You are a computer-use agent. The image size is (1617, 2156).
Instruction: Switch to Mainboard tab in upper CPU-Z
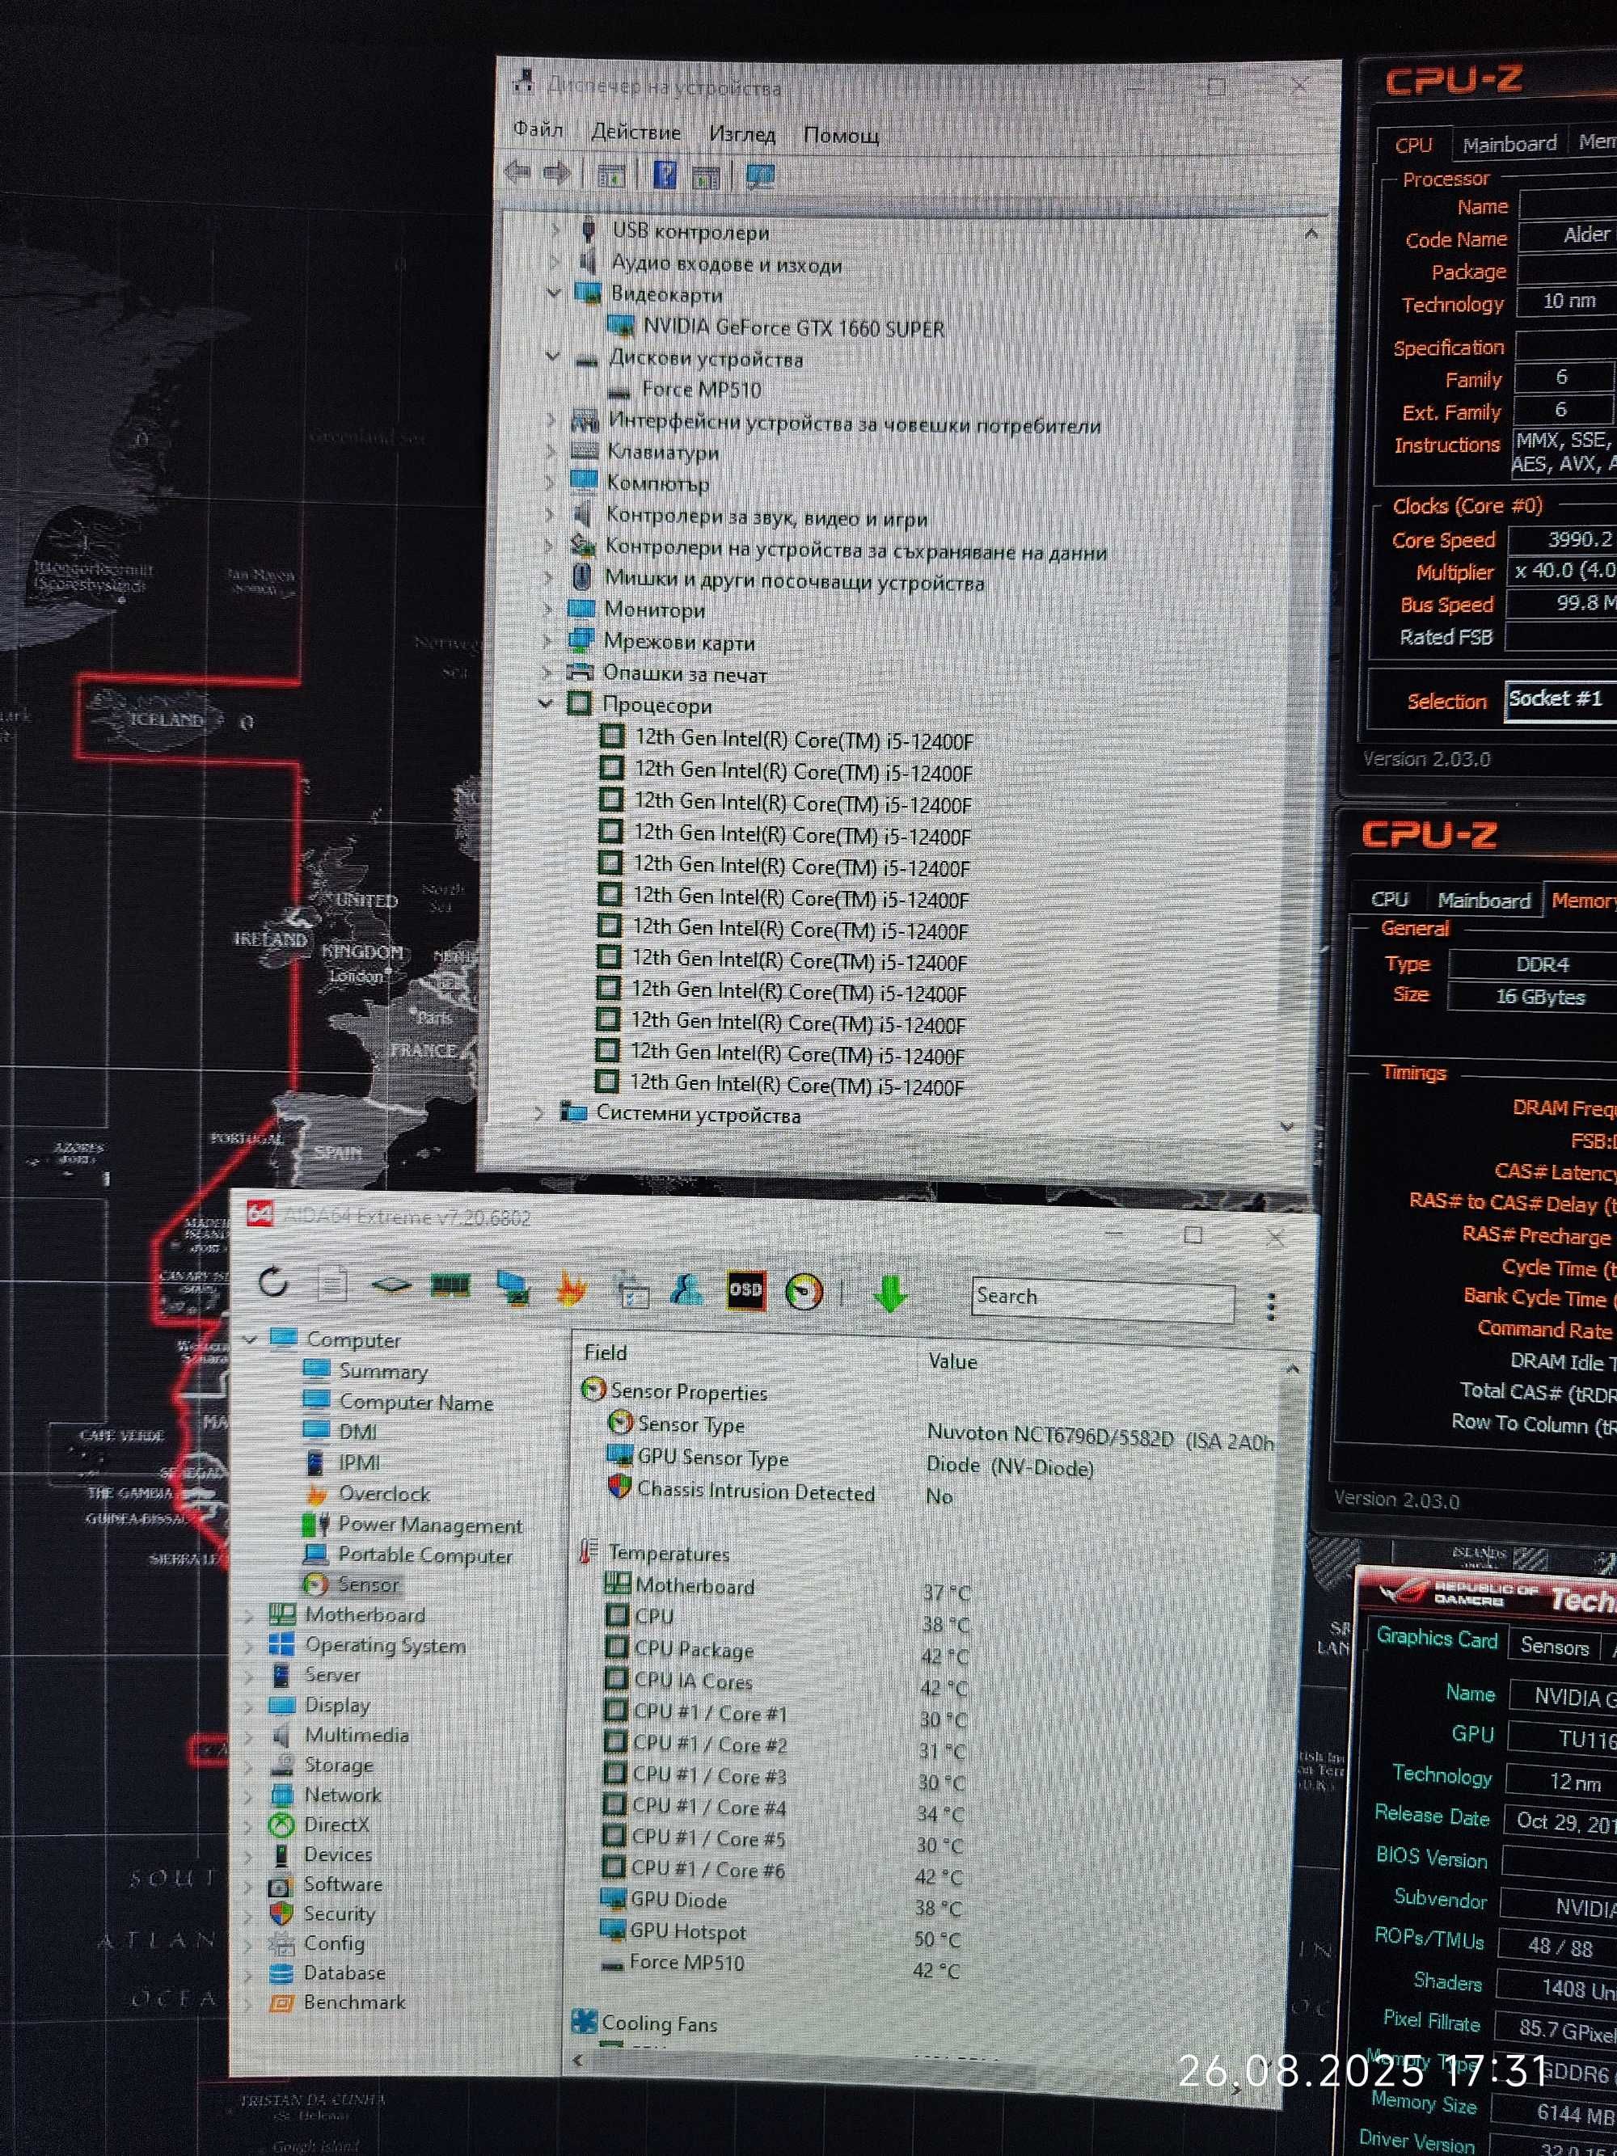pos(1509,143)
